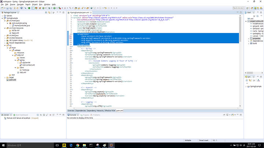
Task: Click the Windows search box in taskbar
Action: (30, 145)
